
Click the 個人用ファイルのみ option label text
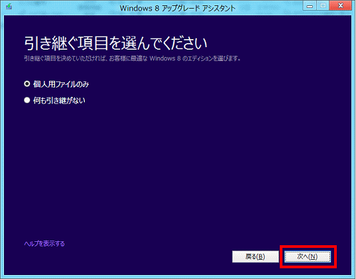pos(61,84)
